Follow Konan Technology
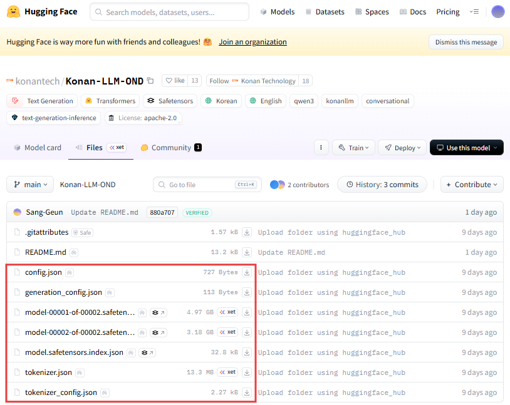The height and width of the screenshot is (405, 510). (252, 81)
